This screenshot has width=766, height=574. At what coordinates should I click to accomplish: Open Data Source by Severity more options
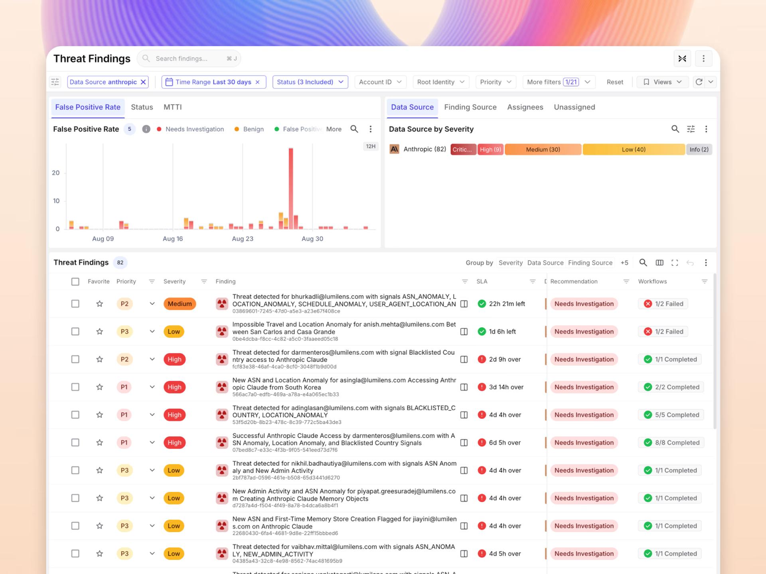(706, 129)
